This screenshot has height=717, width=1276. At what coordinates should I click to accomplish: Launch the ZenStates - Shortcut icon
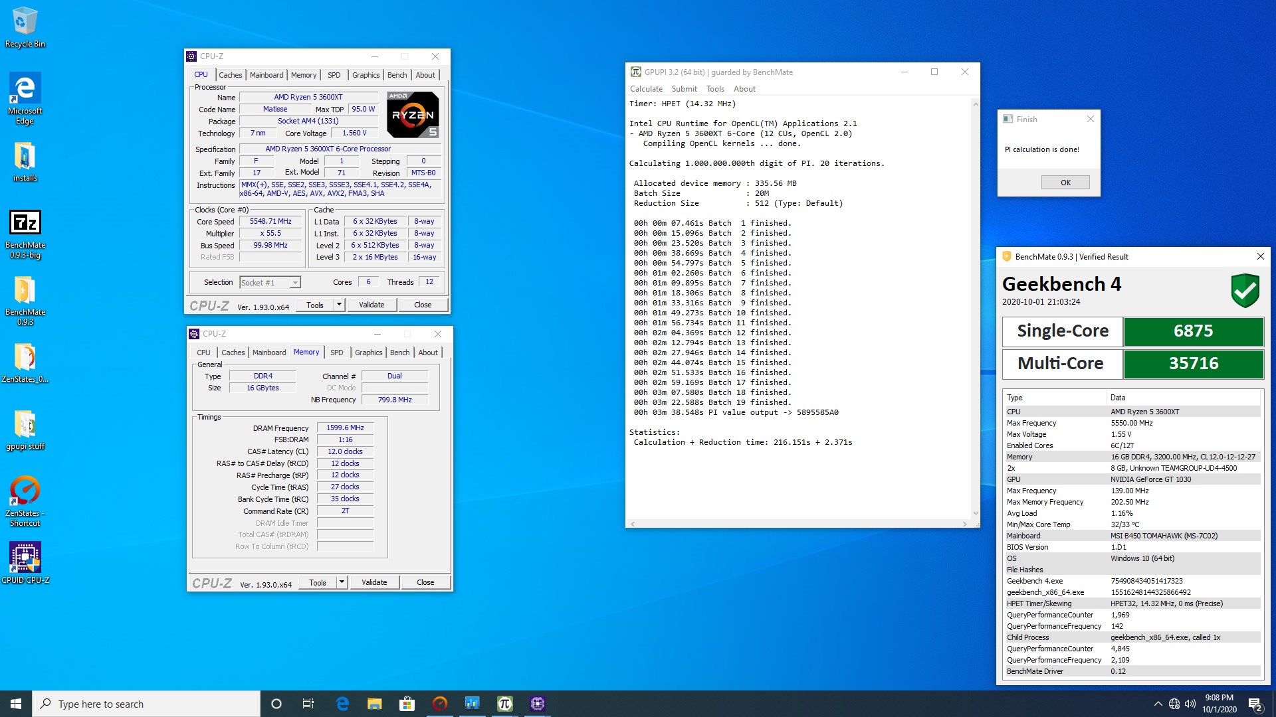[x=25, y=501]
